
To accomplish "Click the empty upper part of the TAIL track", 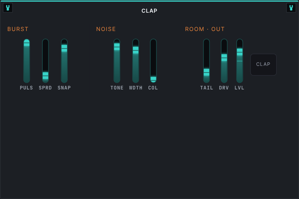I will click(207, 53).
